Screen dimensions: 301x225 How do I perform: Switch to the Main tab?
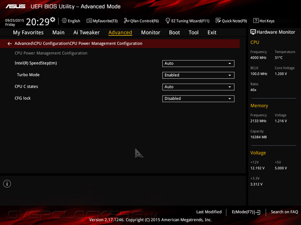(59, 32)
